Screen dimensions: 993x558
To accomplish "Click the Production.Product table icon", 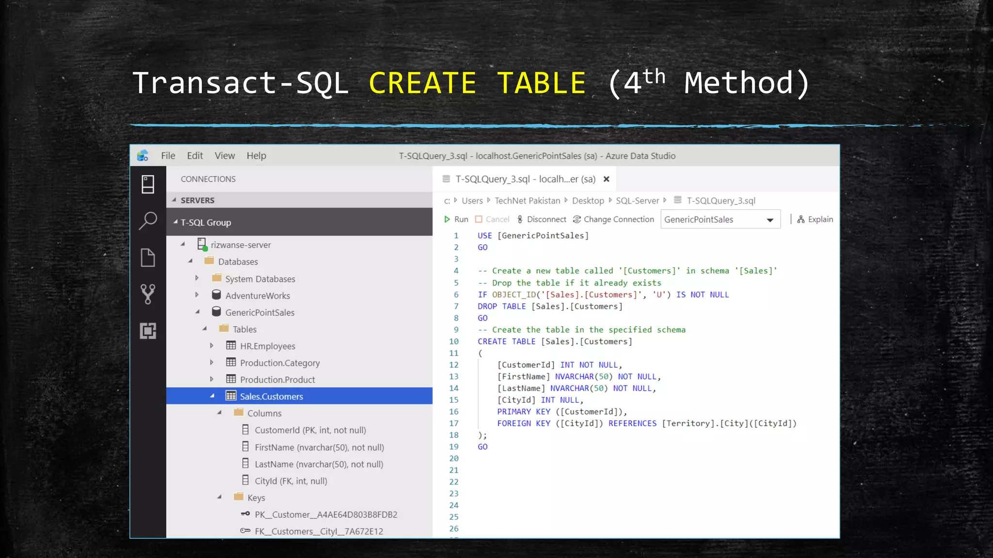I will 231,379.
